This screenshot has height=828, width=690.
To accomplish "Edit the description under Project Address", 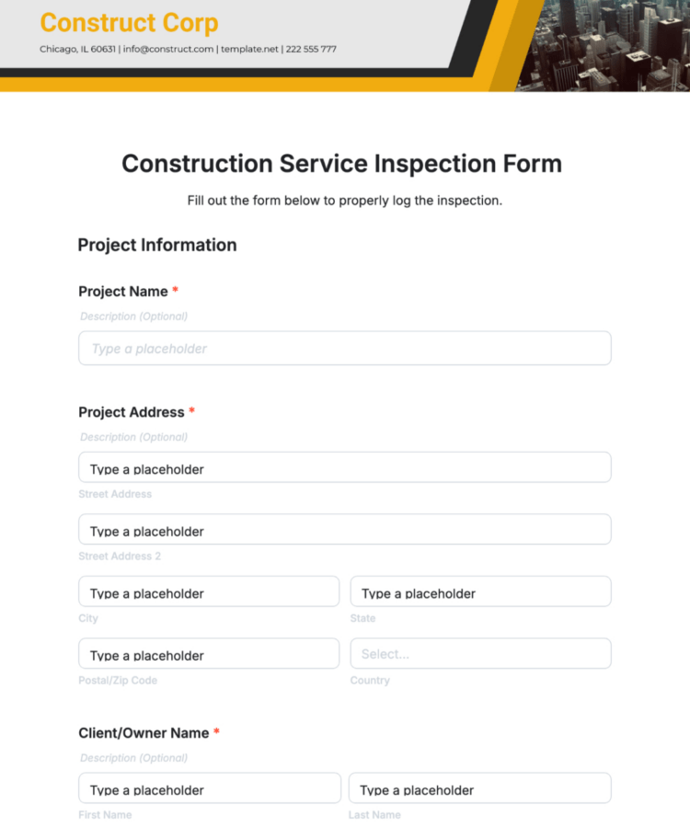I will pos(134,437).
